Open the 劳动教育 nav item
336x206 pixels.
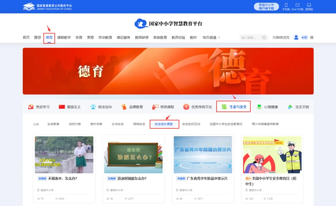105,37
